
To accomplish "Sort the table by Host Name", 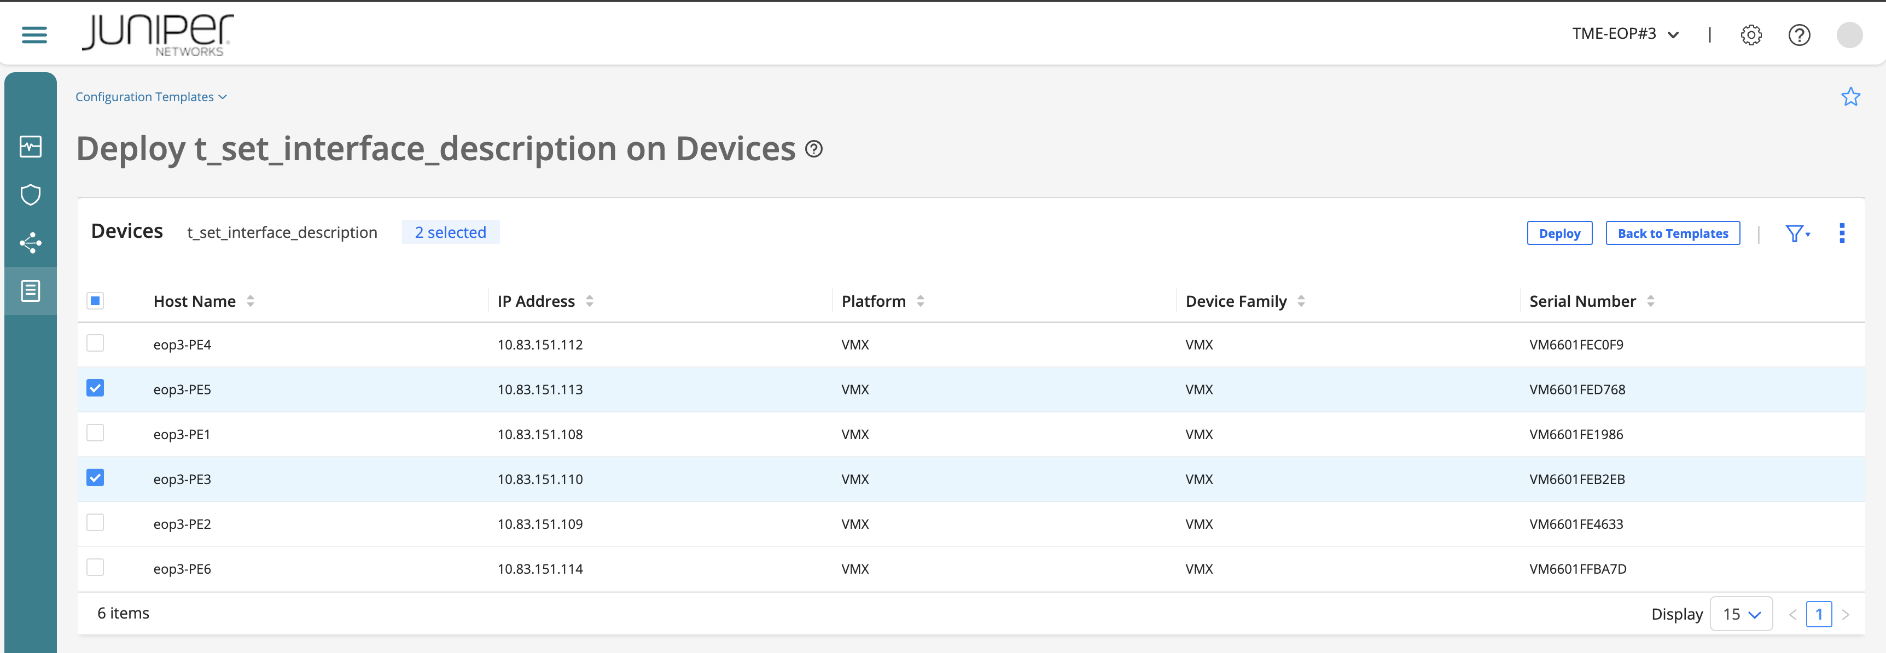I will click(x=251, y=300).
